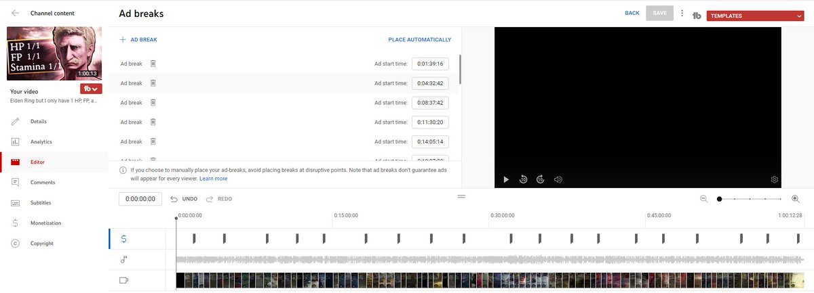
Task: Click the first ad break marker on timeline
Action: coord(194,238)
